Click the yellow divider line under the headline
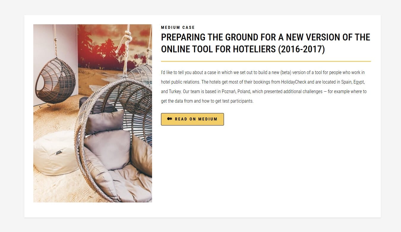Screen dimensions: 401x232 (266, 61)
